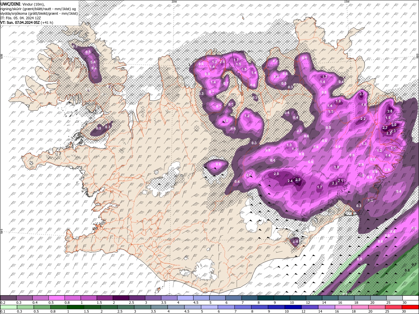Pick the upper scale swatch starting at 14

330,298
